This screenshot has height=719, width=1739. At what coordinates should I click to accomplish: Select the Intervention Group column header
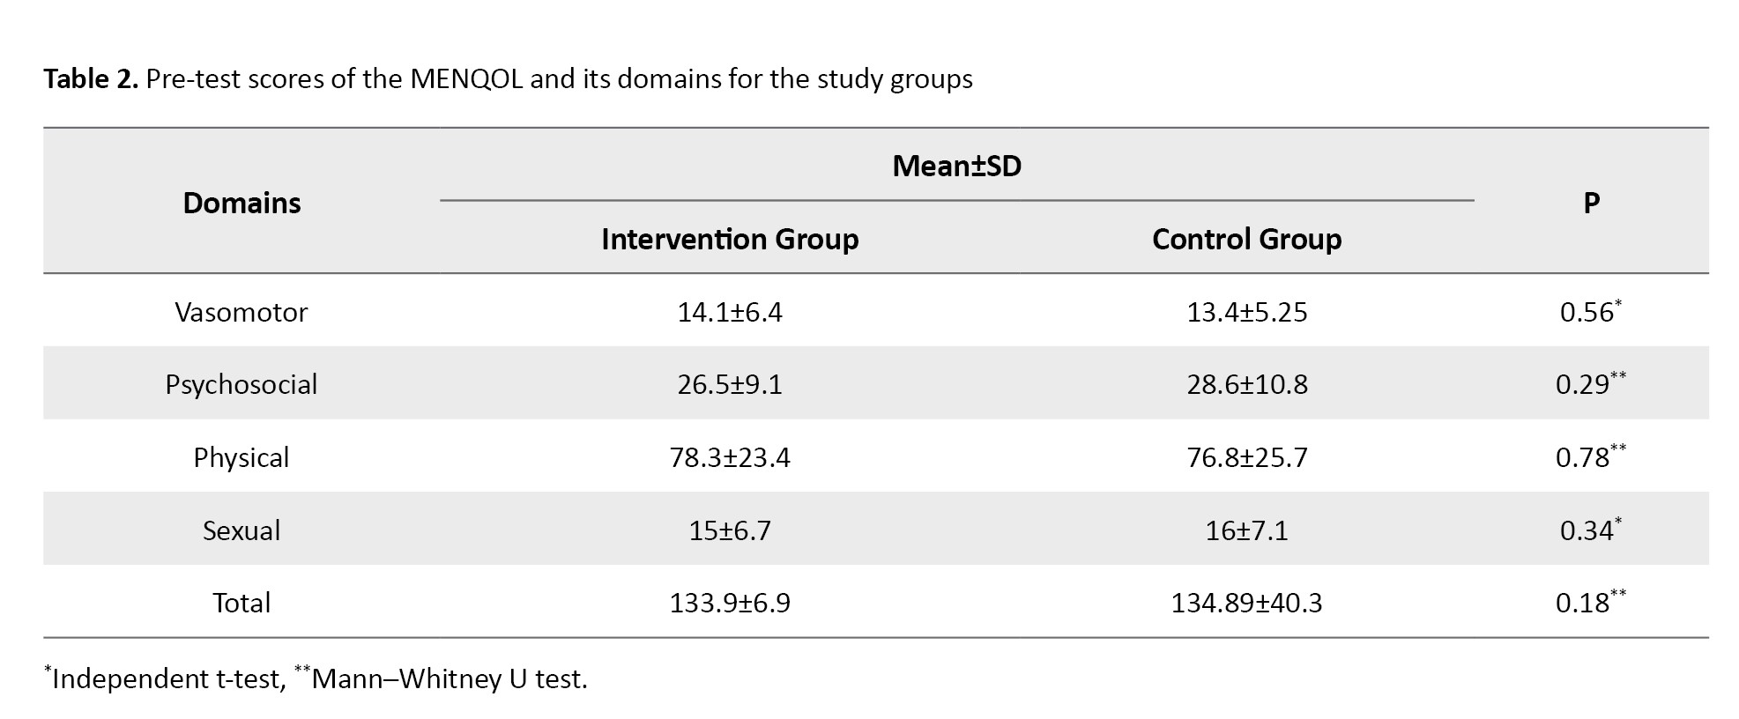(x=730, y=240)
